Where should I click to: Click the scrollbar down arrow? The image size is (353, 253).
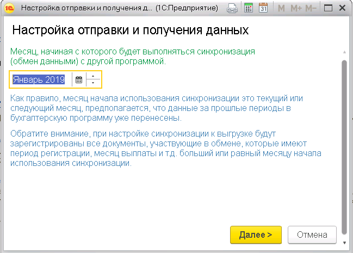[x=344, y=243]
